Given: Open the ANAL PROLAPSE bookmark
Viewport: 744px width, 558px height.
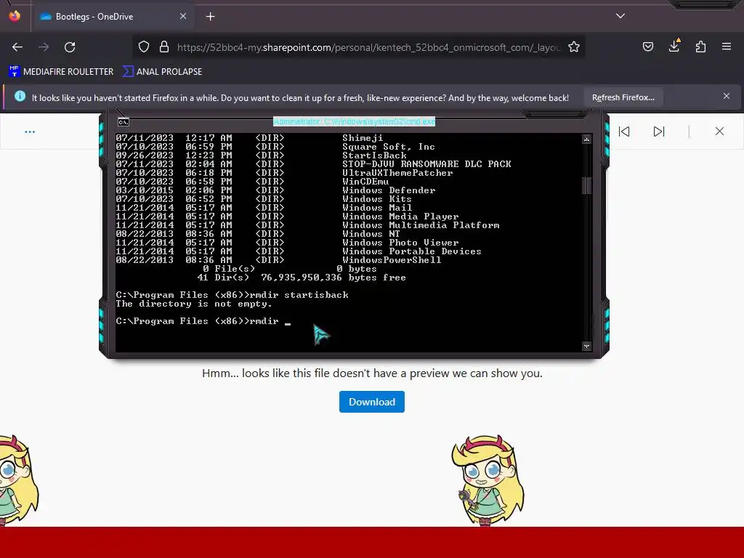Looking at the screenshot, I should 162,72.
